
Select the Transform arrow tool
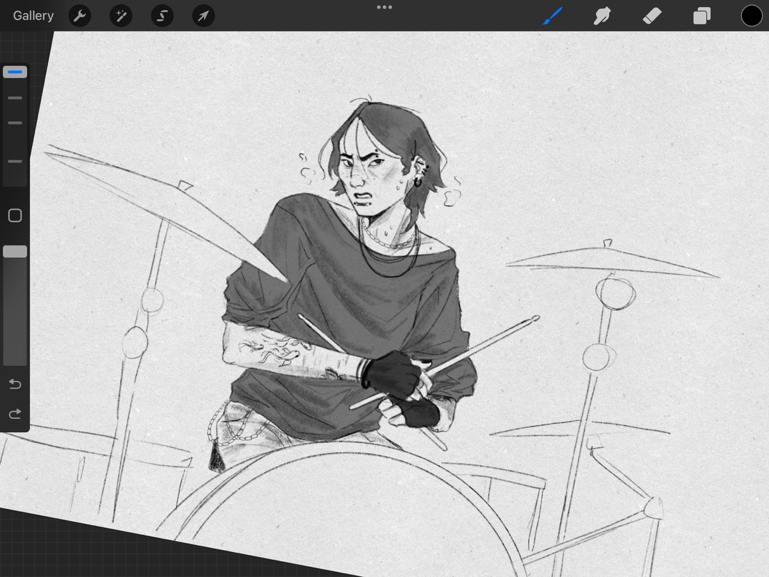[x=203, y=15]
